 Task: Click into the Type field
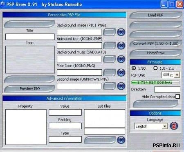pos(65,139)
